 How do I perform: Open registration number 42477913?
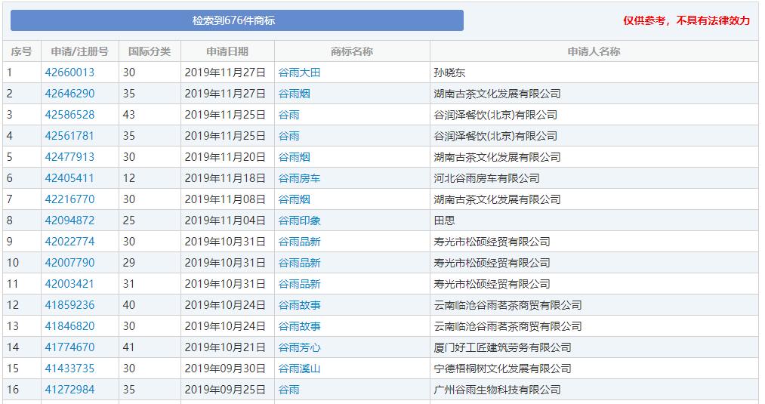click(x=69, y=157)
